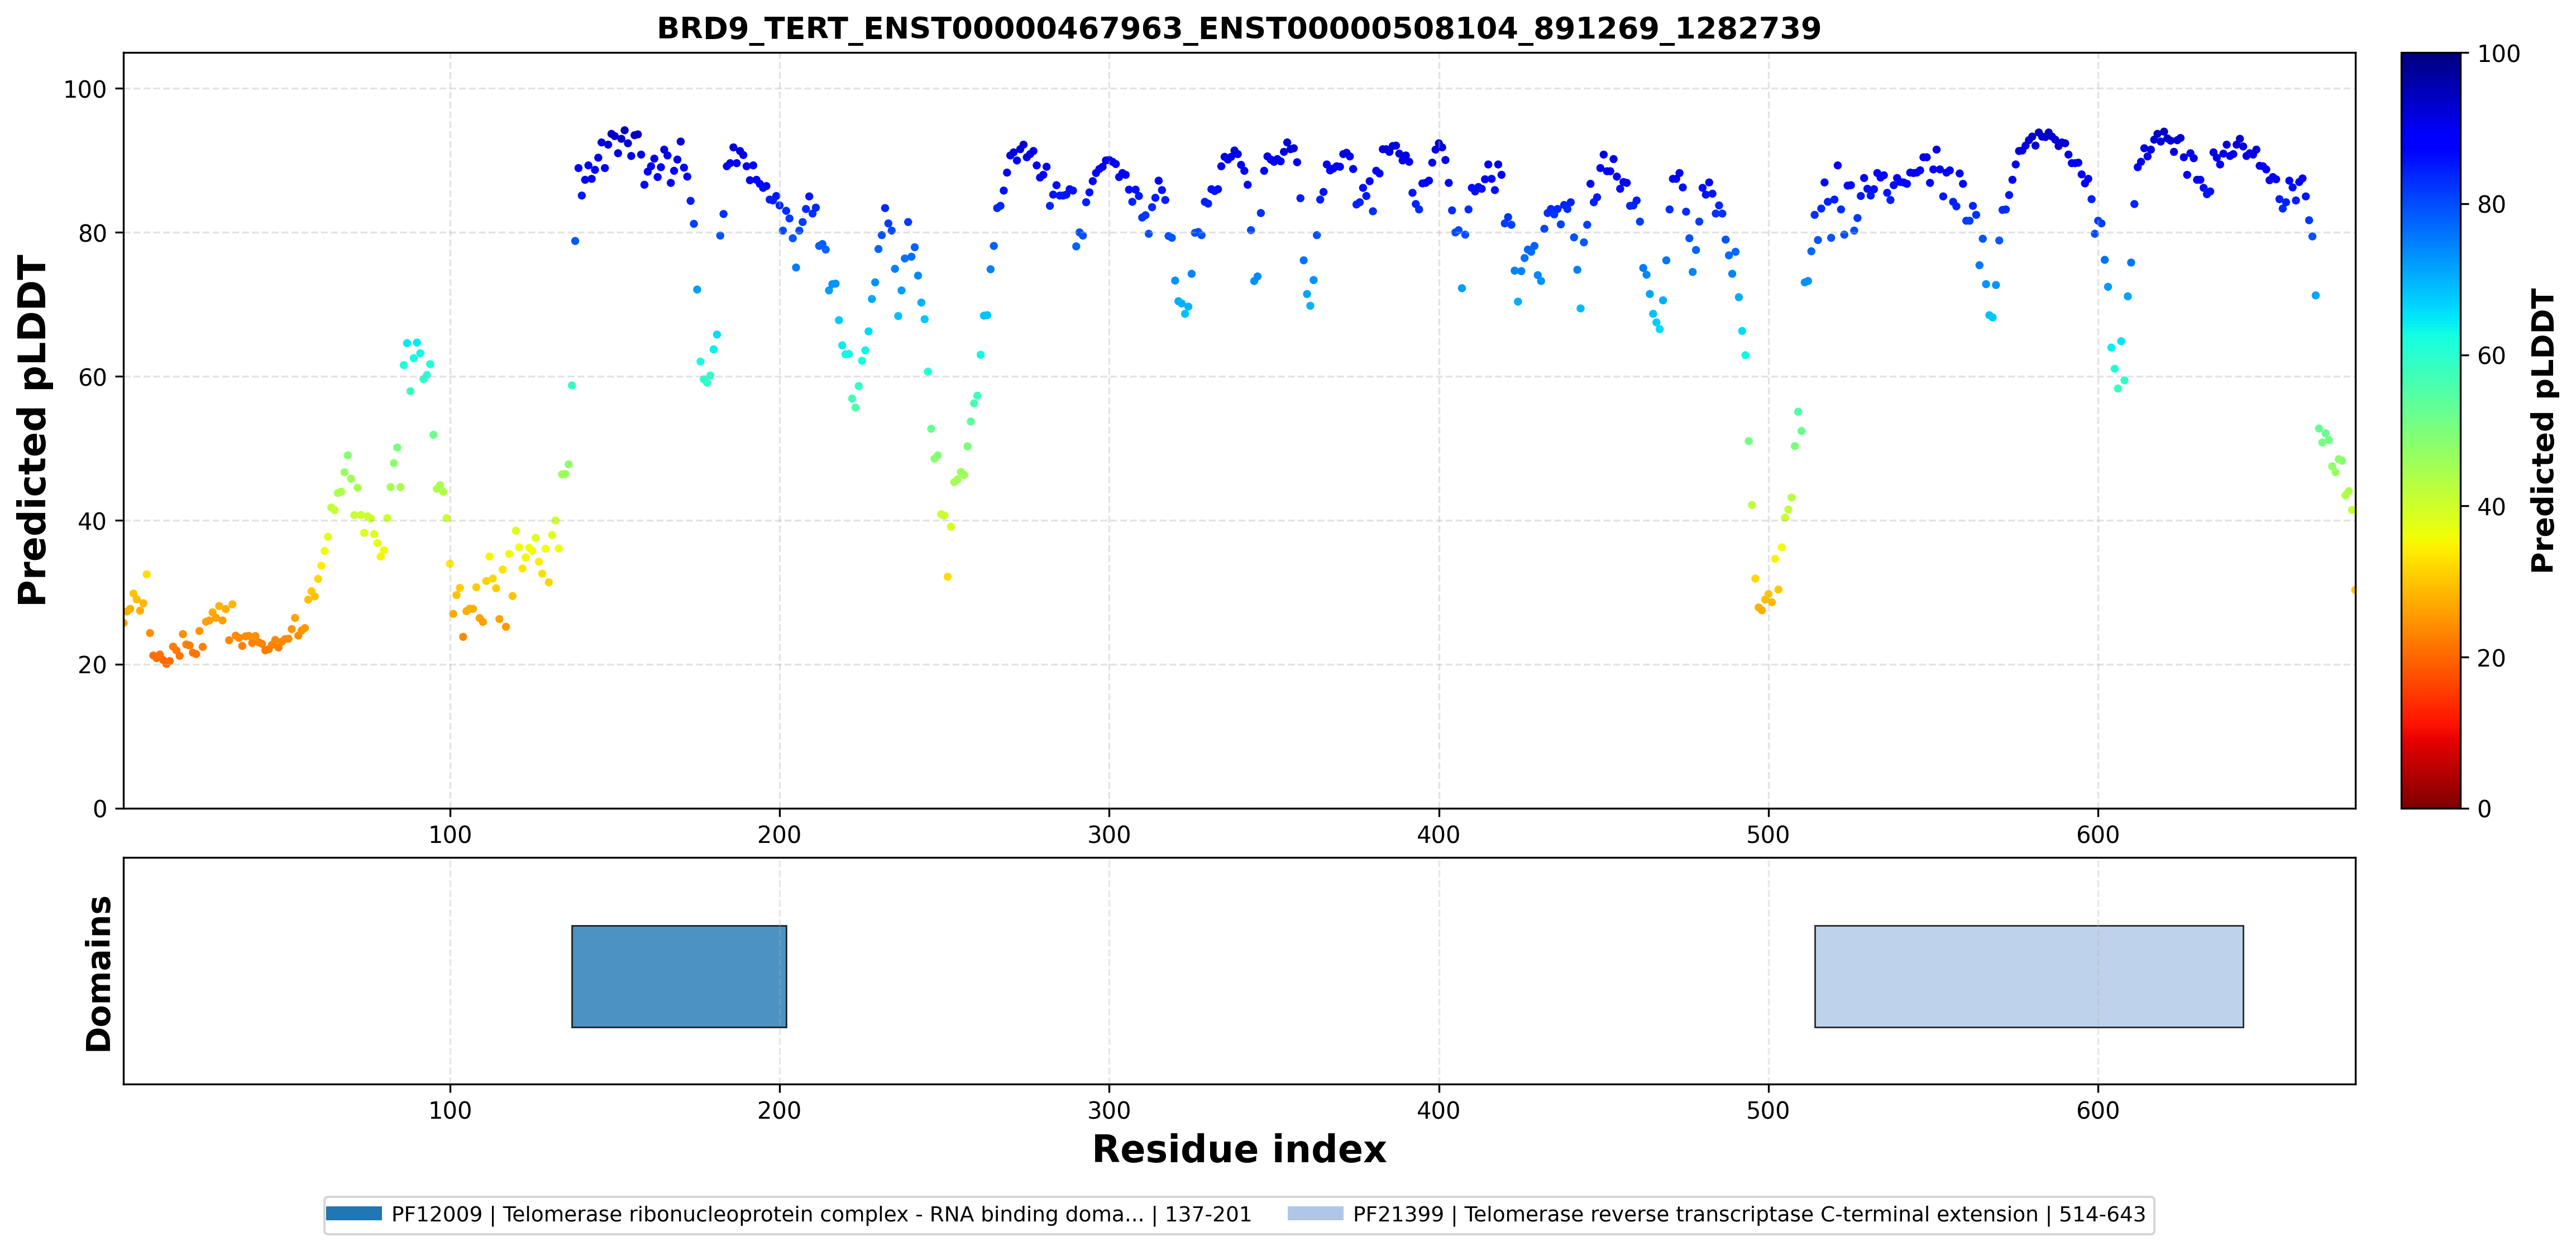Click the PF21399 C-terminal extension legend text
The height and width of the screenshot is (1251, 2576).
pos(1749,1214)
